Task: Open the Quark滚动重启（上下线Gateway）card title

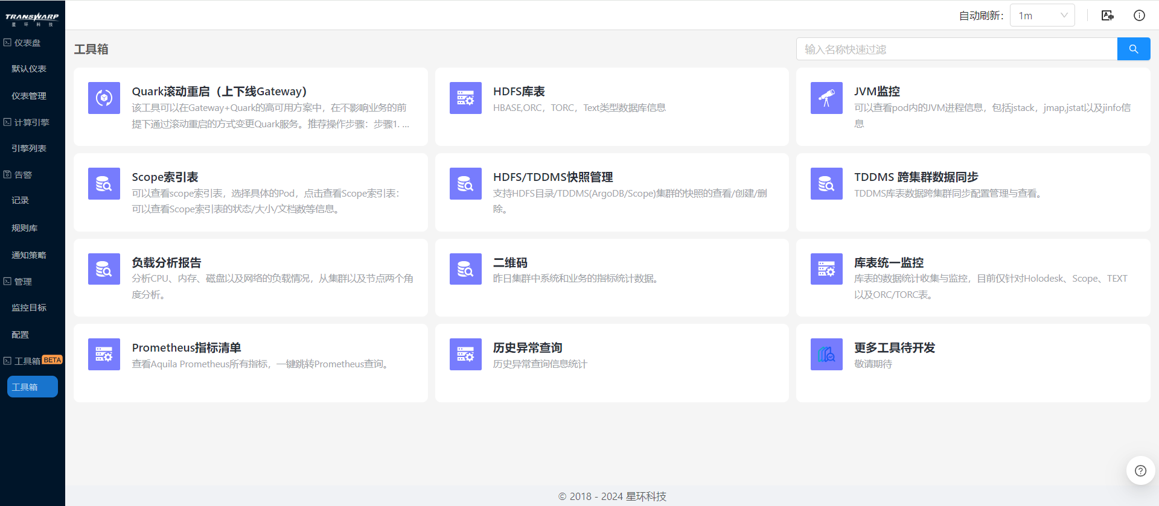Action: [x=219, y=92]
